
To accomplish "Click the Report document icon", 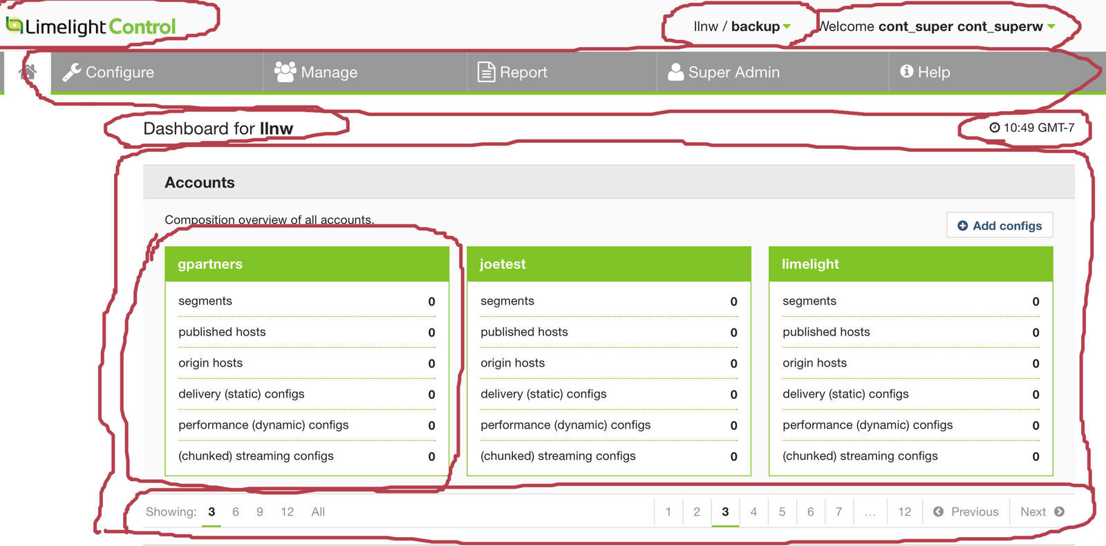I will tap(486, 72).
